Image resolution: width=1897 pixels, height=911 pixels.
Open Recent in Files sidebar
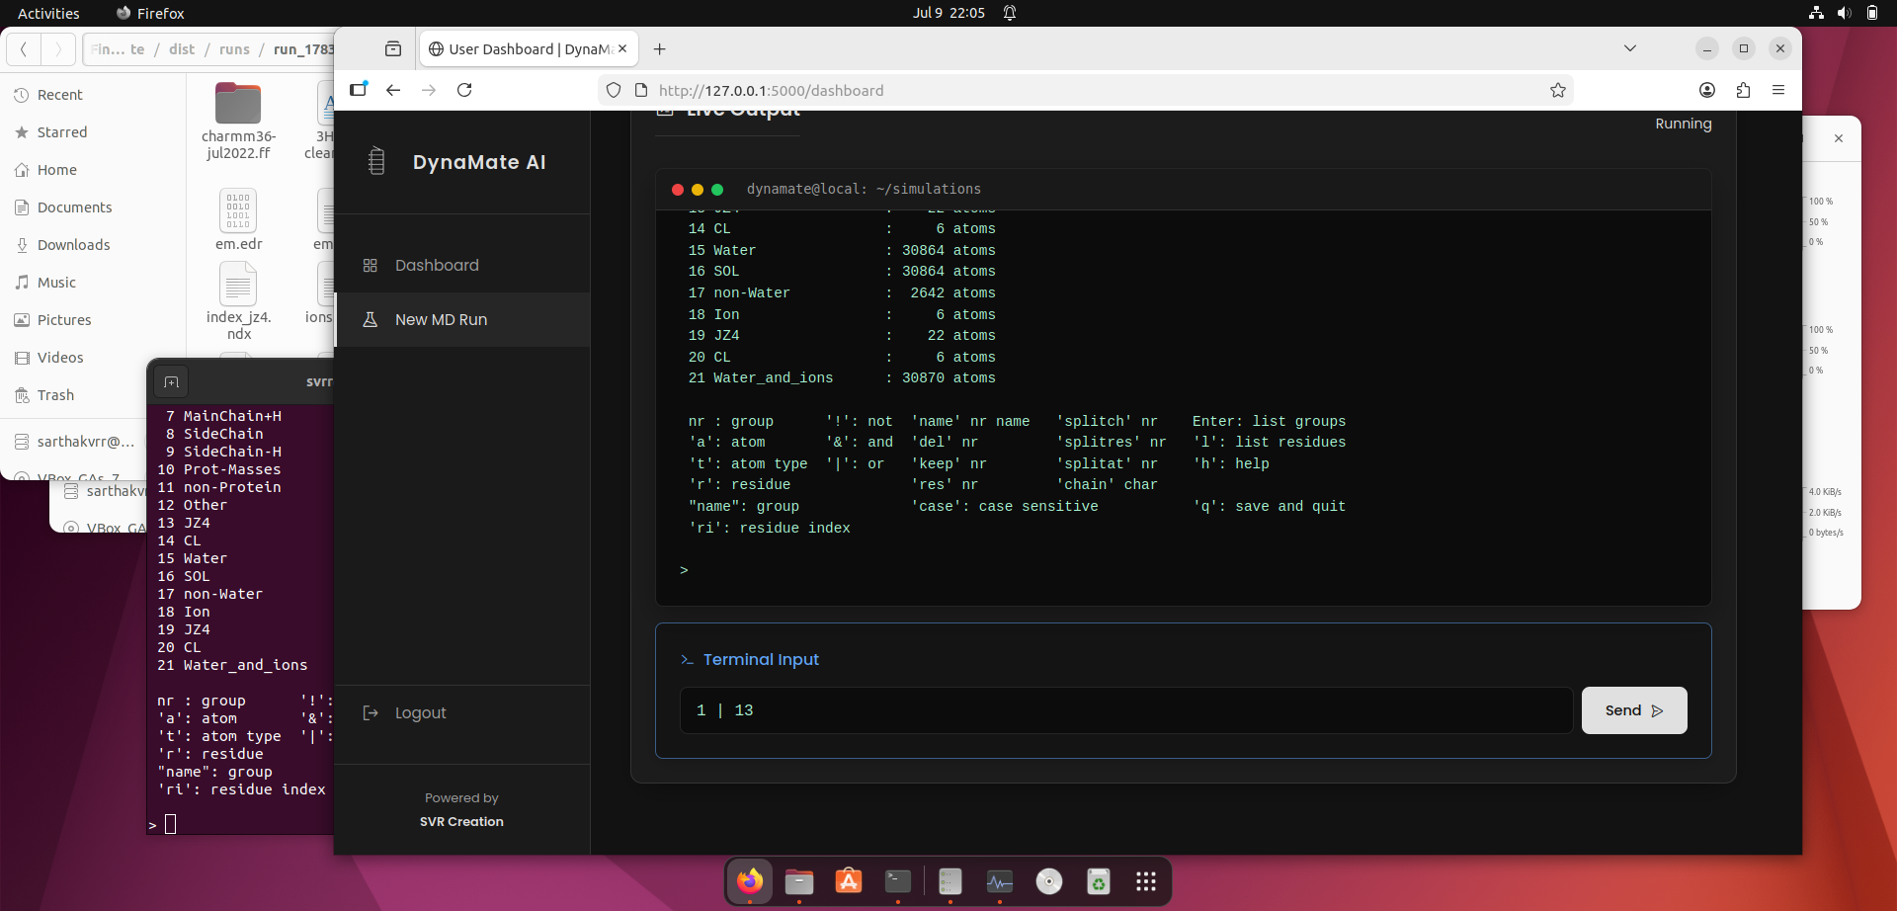tap(94, 95)
